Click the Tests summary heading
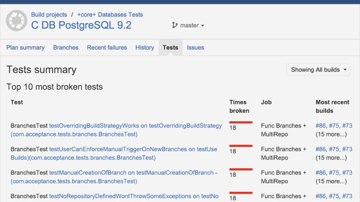Image resolution: width=360 pixels, height=202 pixels. point(41,70)
